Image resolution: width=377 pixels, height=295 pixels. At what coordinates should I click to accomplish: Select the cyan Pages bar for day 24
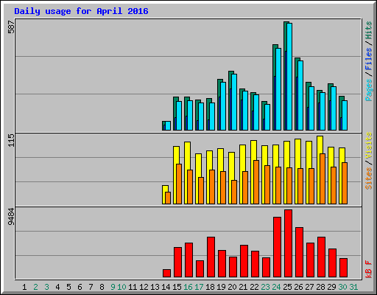pyautogui.click(x=278, y=89)
